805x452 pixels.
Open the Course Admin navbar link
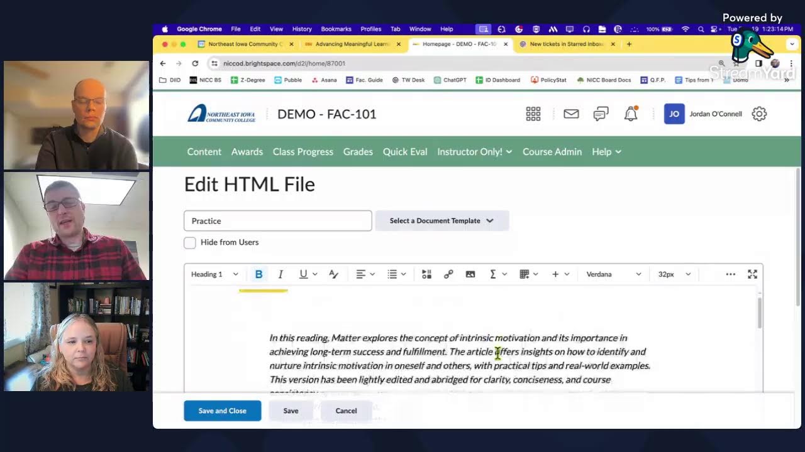552,152
